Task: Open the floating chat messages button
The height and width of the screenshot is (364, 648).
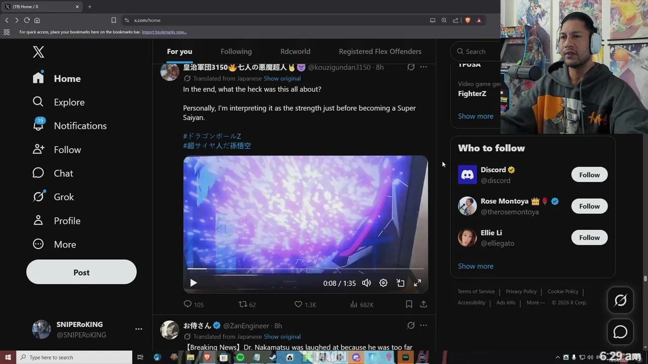Action: pyautogui.click(x=620, y=332)
